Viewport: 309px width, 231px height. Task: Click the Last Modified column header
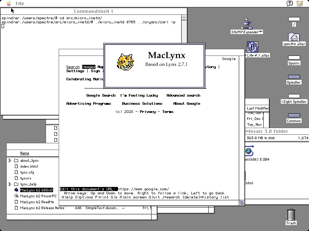pyautogui.click(x=258, y=108)
